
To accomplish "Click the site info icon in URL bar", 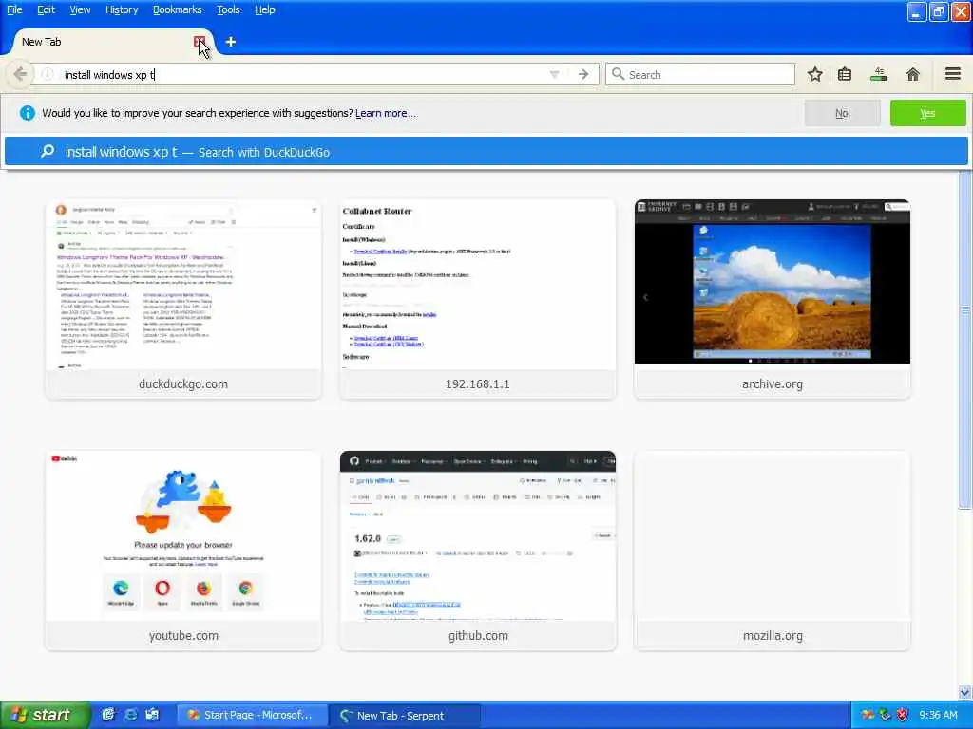I will [x=48, y=74].
